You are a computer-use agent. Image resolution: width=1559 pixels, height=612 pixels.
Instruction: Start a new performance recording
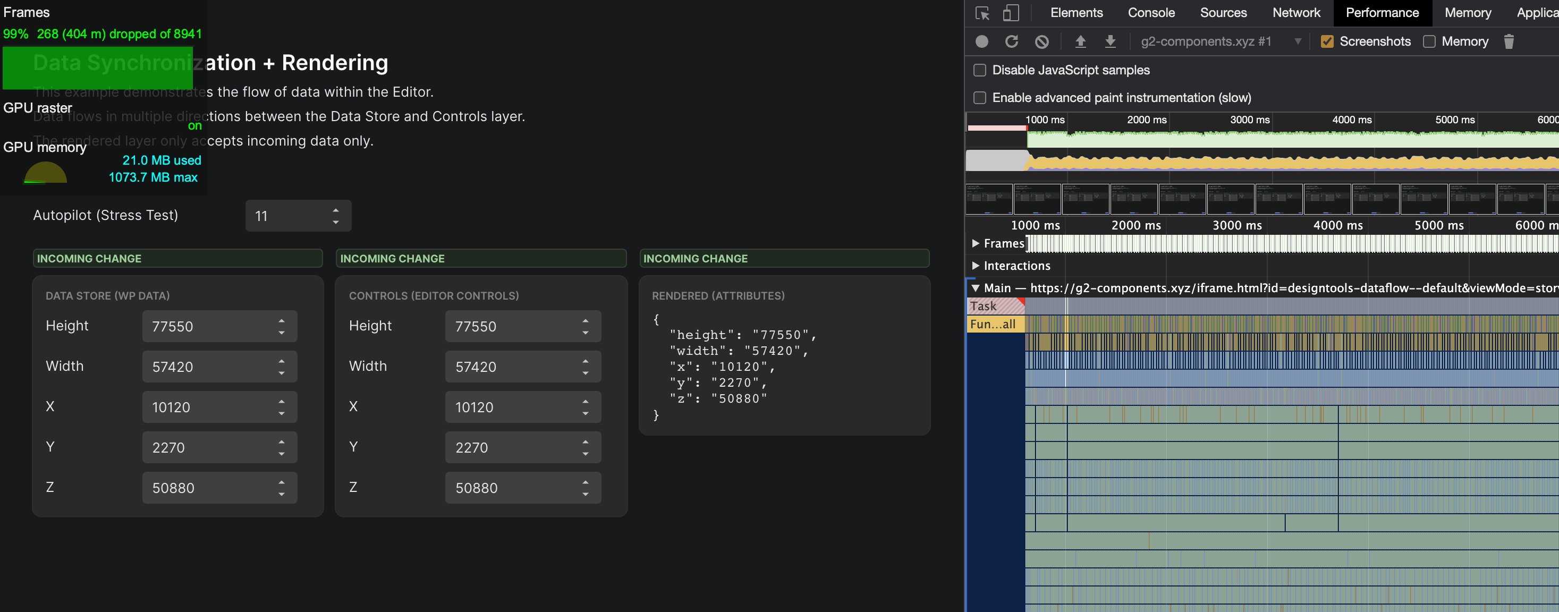click(981, 41)
